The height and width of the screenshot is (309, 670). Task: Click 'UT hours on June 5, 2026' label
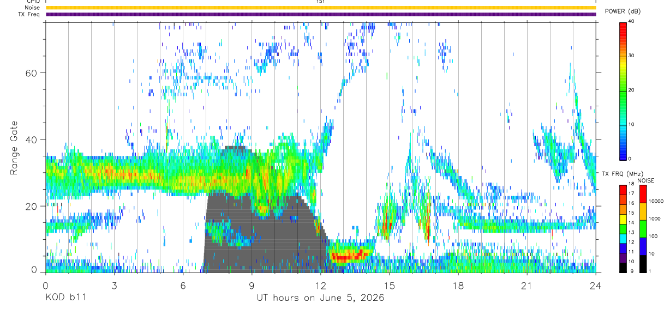click(x=321, y=298)
